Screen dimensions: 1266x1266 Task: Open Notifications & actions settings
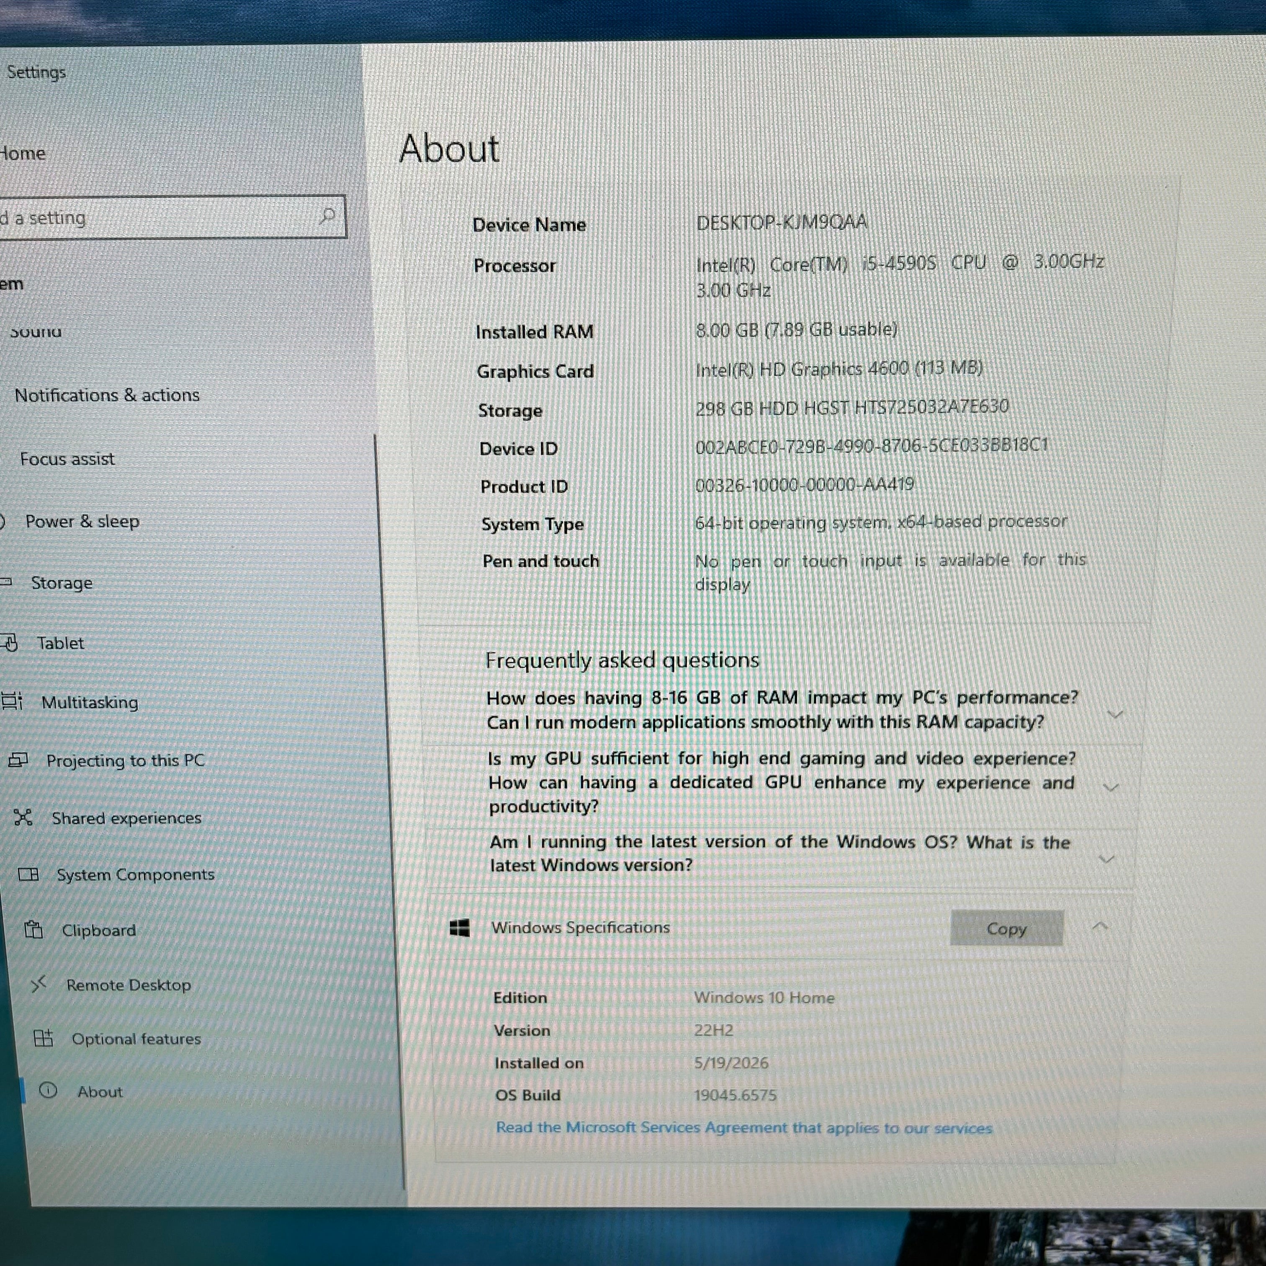click(107, 395)
